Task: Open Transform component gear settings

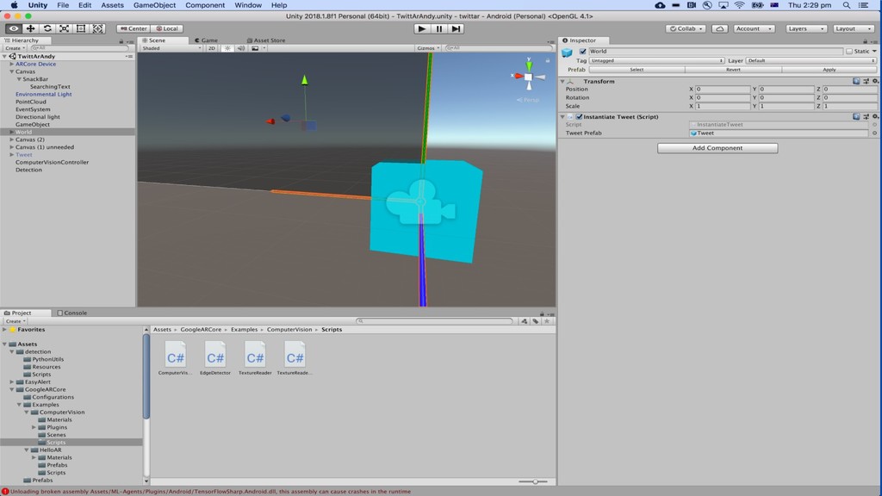Action: pyautogui.click(x=874, y=82)
